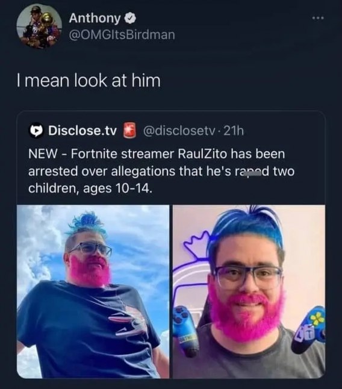Click the red siren emoji after Disclose.tv
Viewport: 342px width, 389px height.
pos(129,130)
